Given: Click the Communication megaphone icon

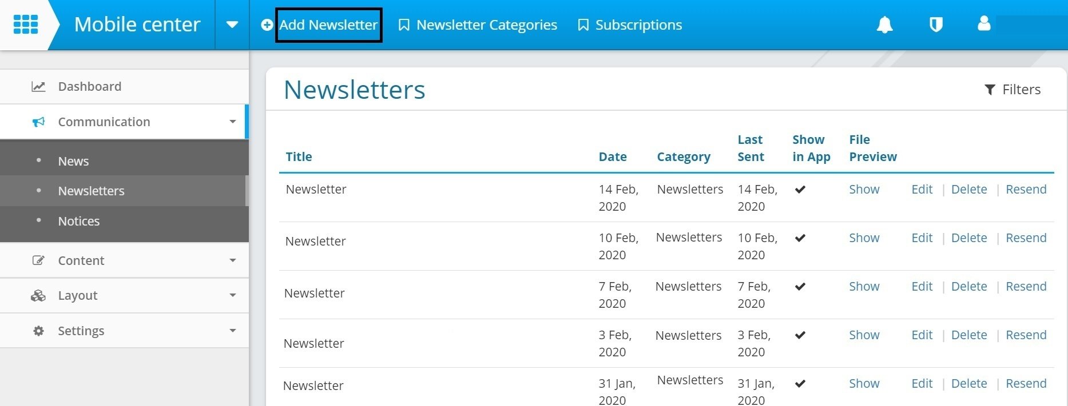Looking at the screenshot, I should [38, 122].
